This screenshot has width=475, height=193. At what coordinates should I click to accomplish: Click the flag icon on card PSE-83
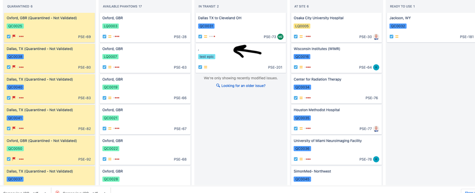[14, 98]
